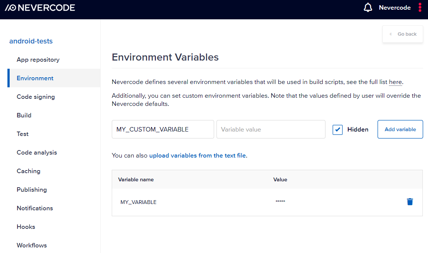
Task: Open the three-dot account menu
Action: [420, 7]
